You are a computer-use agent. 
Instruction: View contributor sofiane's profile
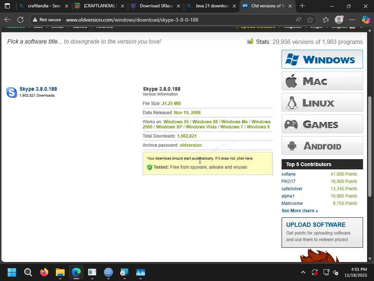[289, 174]
